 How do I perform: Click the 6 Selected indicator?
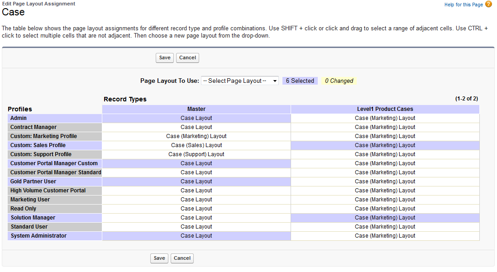[300, 81]
